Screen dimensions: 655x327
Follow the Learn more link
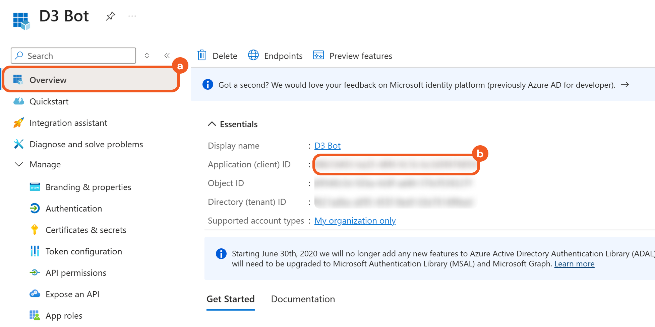(574, 264)
